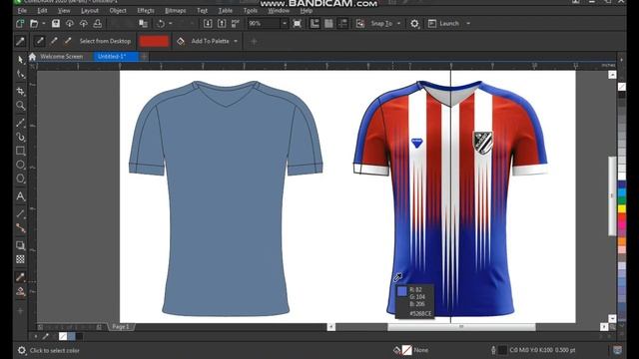Click the New document icon
The height and width of the screenshot is (359, 639).
(x=20, y=24)
